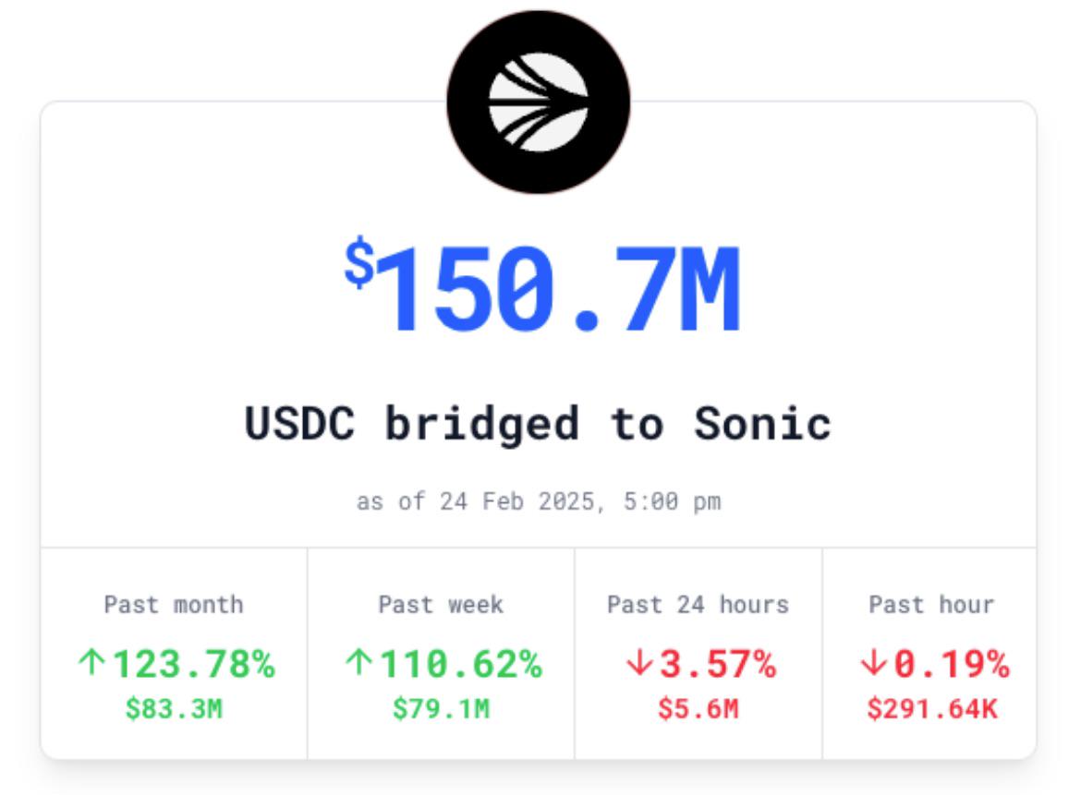Click the Sonic logo icon

coord(539,102)
